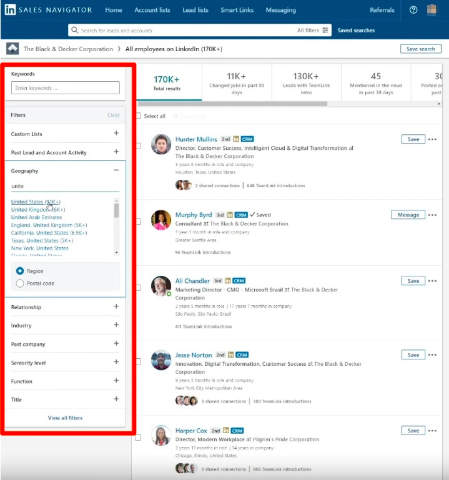Focus the Geography search input

pyautogui.click(x=65, y=186)
